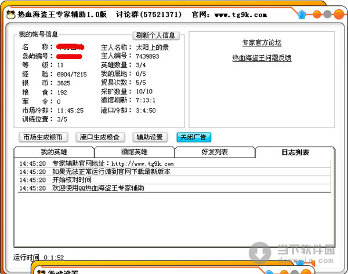348x274 pixels.
Task: Click 刷新个人信息 to refresh personal info
Action: click(x=155, y=35)
